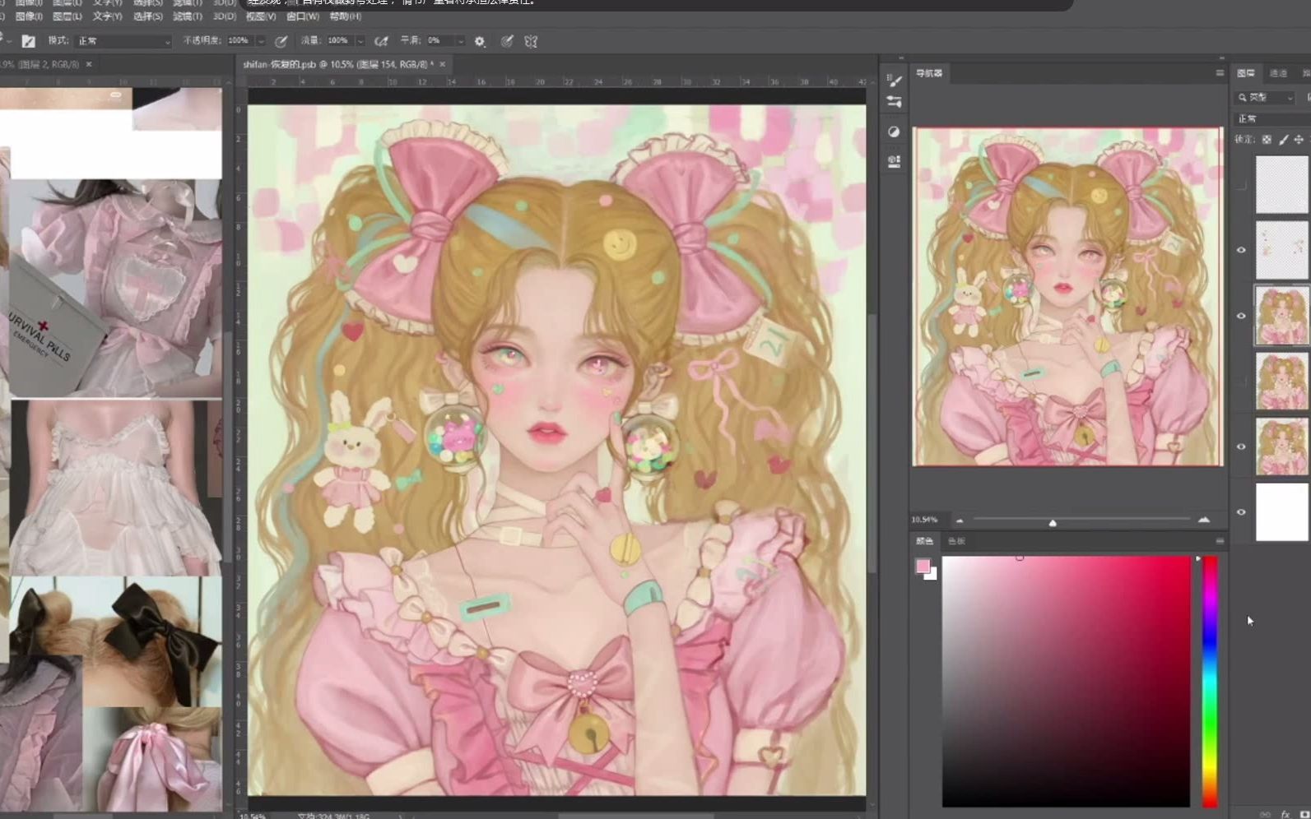This screenshot has height=819, width=1311.
Task: Click the Navigator zoom slider handle
Action: pyautogui.click(x=1053, y=522)
